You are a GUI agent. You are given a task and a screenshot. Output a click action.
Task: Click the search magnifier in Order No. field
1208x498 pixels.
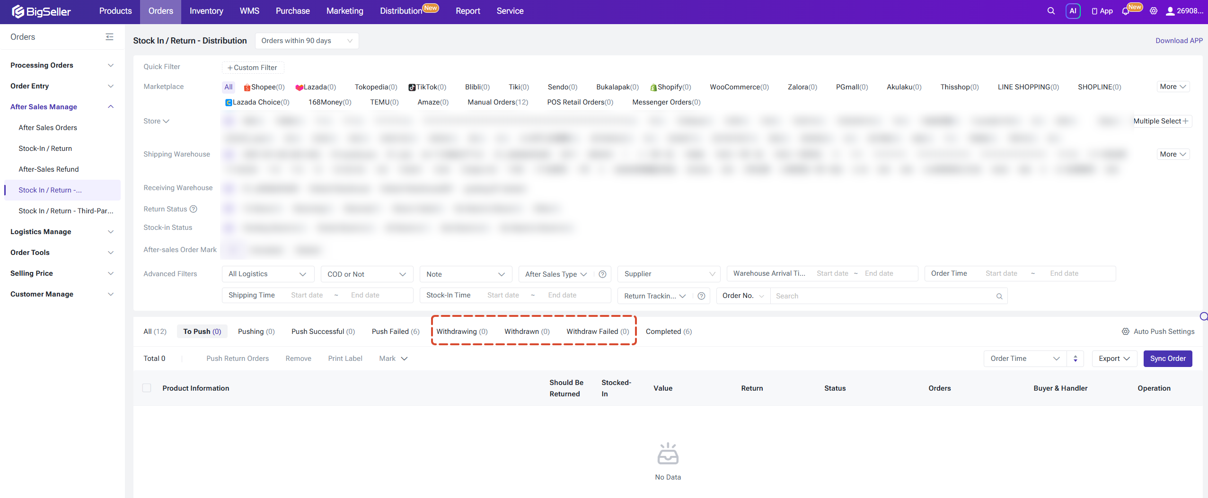[999, 296]
